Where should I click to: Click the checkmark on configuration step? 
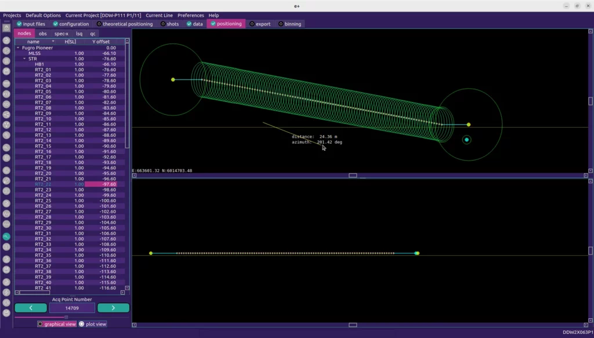pyautogui.click(x=55, y=24)
